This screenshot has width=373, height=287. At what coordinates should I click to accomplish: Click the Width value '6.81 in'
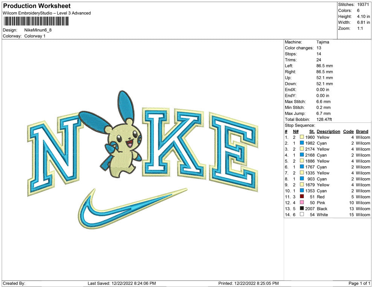364,22
